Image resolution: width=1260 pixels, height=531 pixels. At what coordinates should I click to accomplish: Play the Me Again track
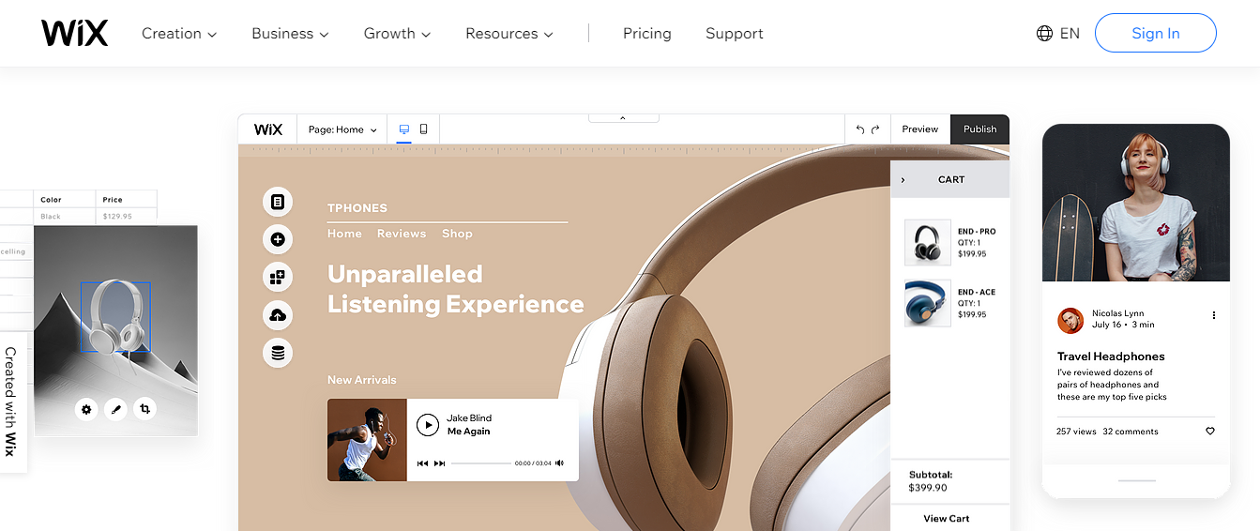[x=427, y=425]
